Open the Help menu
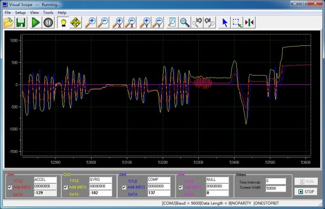The height and width of the screenshot is (209, 325). 62,12
